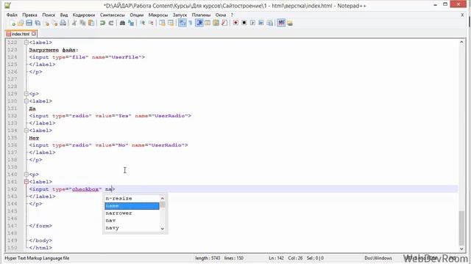
Task: Toggle Show All Characters icon
Action: 191,23
